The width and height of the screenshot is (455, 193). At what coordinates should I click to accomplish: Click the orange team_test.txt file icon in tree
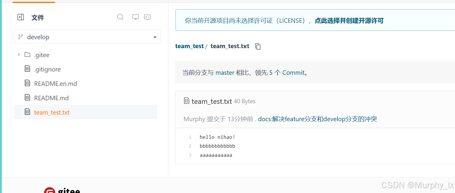(x=28, y=112)
